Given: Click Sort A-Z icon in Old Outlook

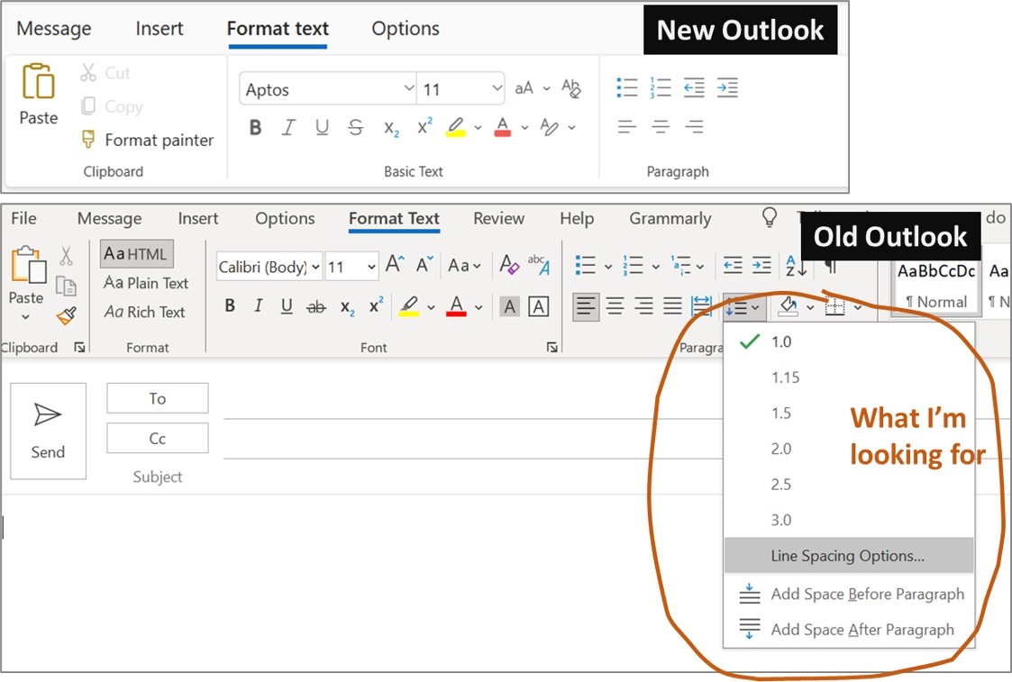Looking at the screenshot, I should [795, 265].
